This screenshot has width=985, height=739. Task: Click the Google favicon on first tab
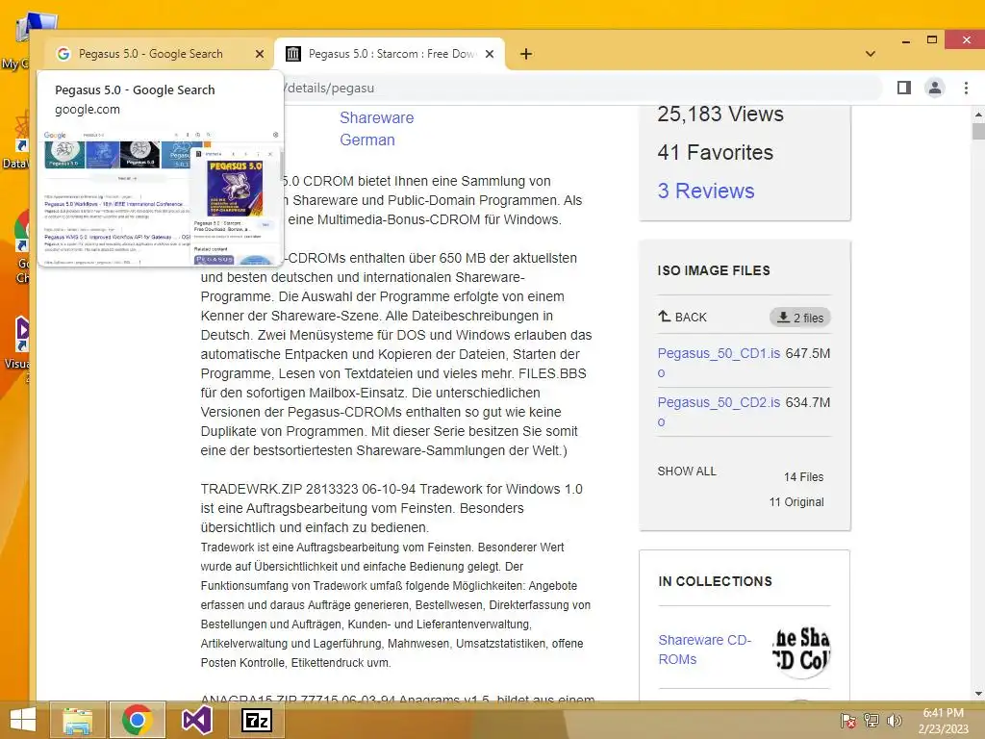(63, 54)
